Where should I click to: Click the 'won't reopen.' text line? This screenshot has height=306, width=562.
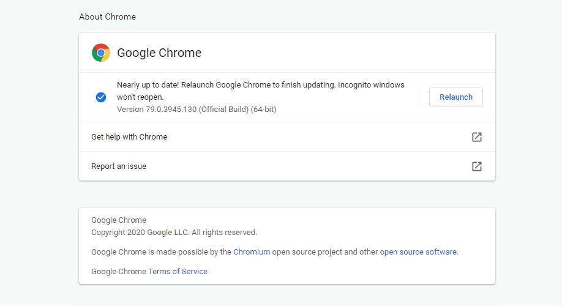click(x=140, y=97)
